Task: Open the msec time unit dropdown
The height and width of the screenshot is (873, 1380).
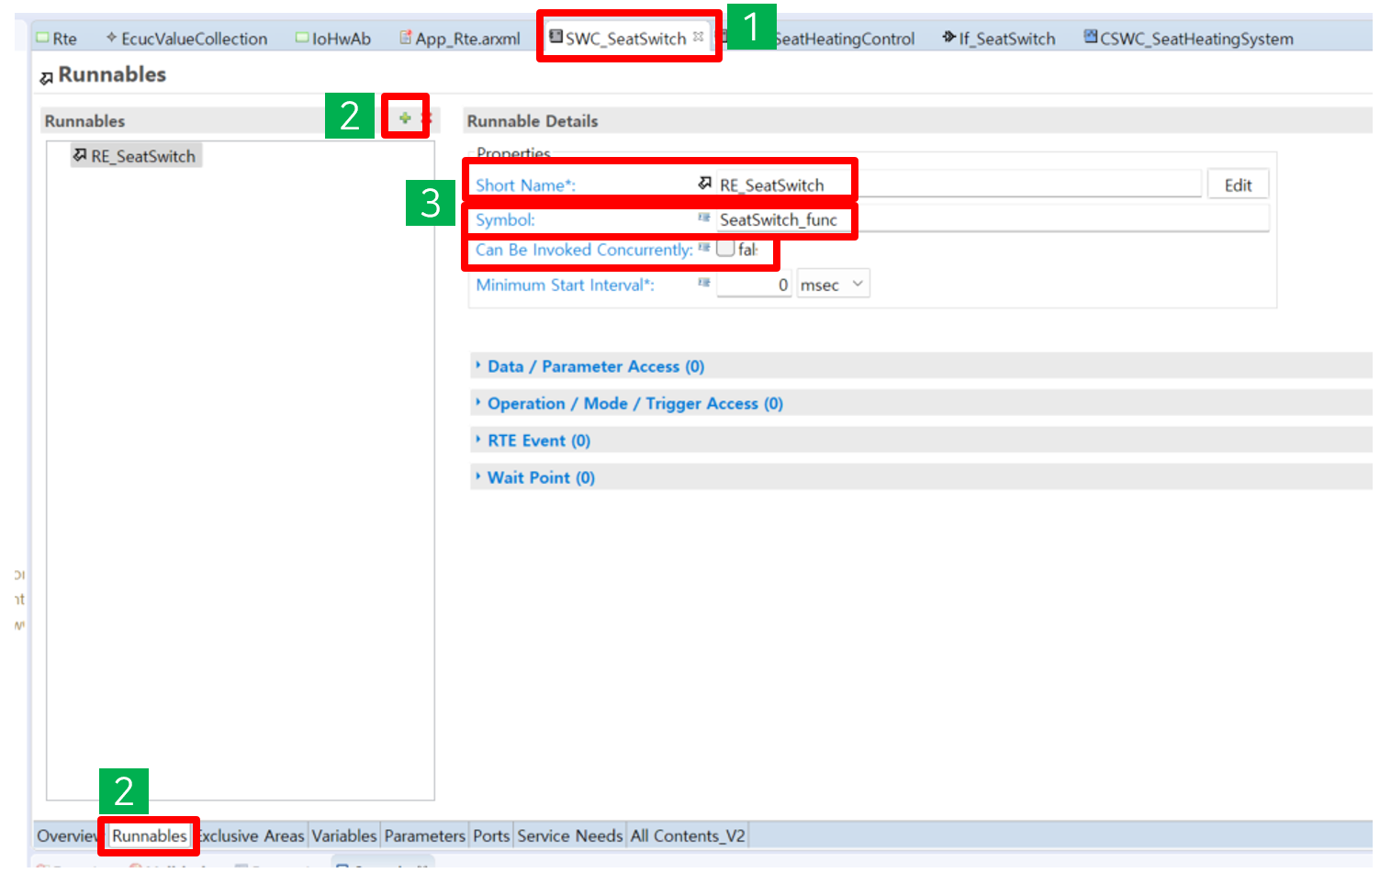Action: [832, 285]
